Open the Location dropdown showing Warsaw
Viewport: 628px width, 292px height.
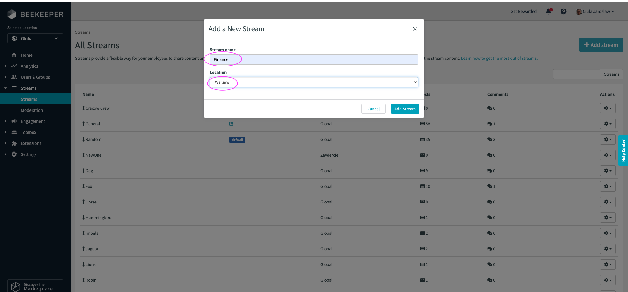coord(314,82)
